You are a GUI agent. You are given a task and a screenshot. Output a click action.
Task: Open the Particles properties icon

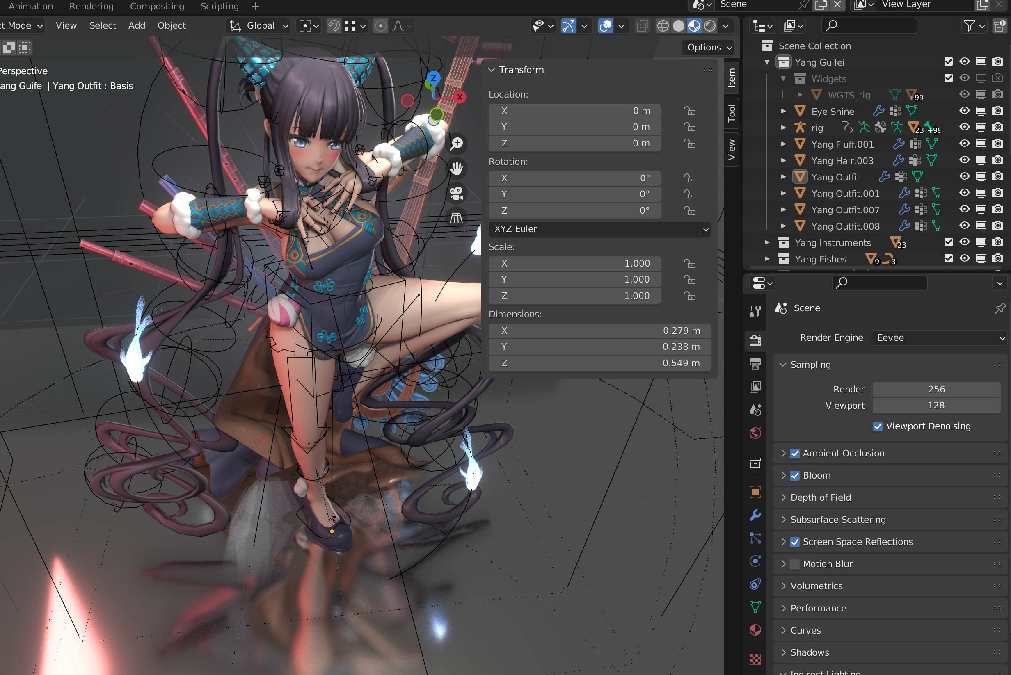coord(755,538)
